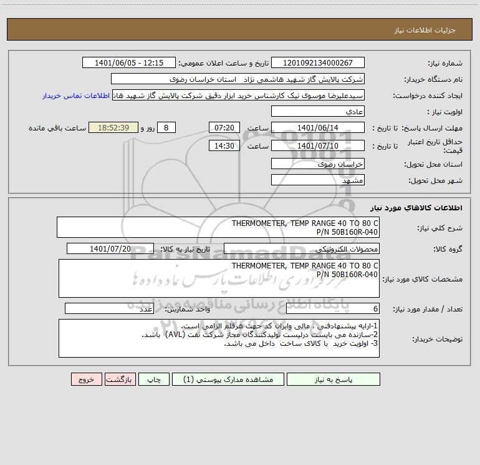Click the تاریخ نیاز به کالا field 1401/07/20
This screenshot has width=480, height=465.
[110, 248]
